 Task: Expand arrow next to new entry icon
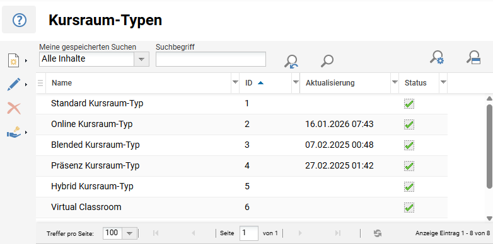tap(26, 60)
